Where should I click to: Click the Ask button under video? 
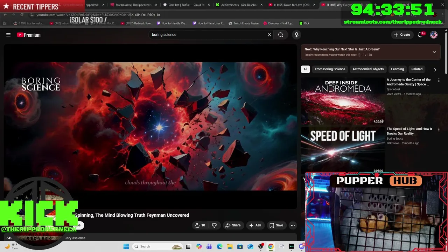[255, 225]
